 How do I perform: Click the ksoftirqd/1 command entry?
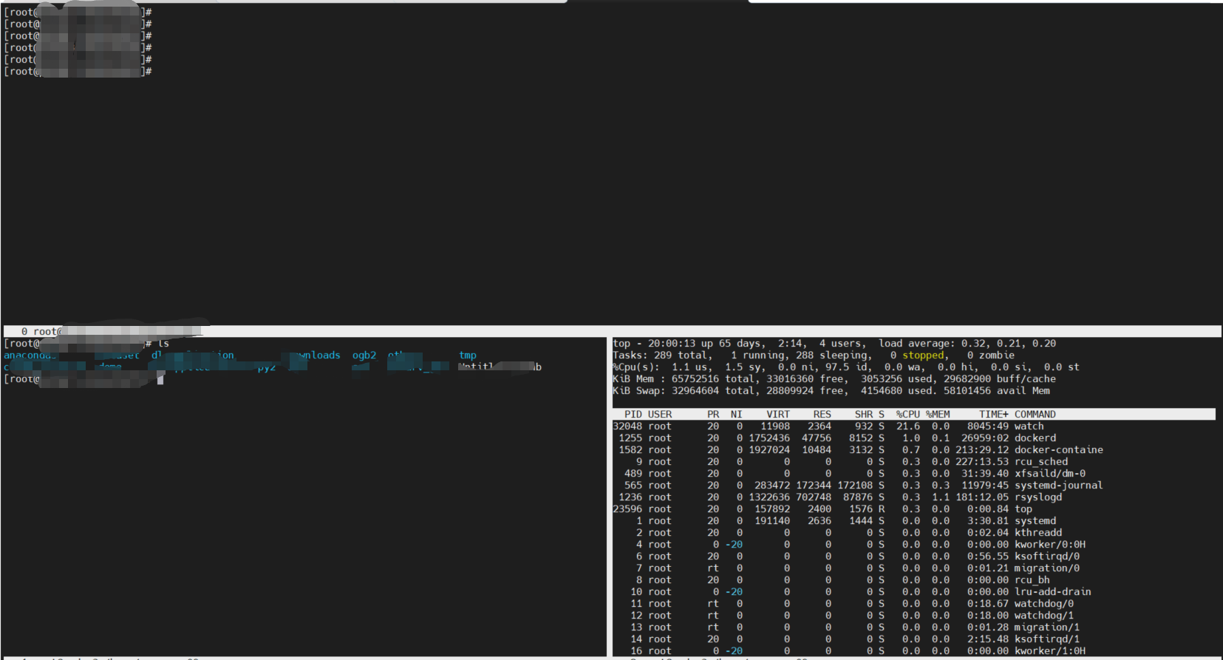point(1047,639)
